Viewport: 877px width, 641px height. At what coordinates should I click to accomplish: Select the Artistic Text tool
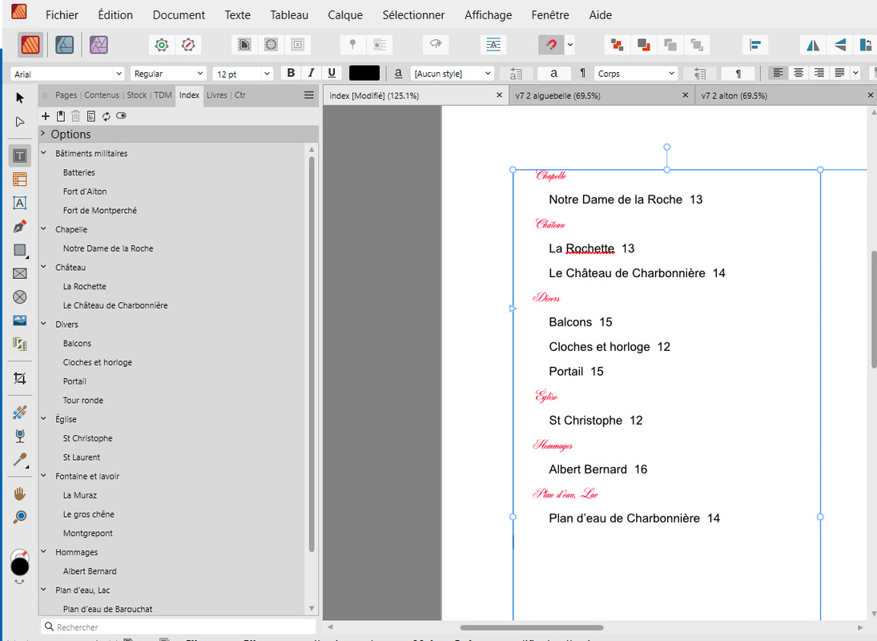pos(19,203)
